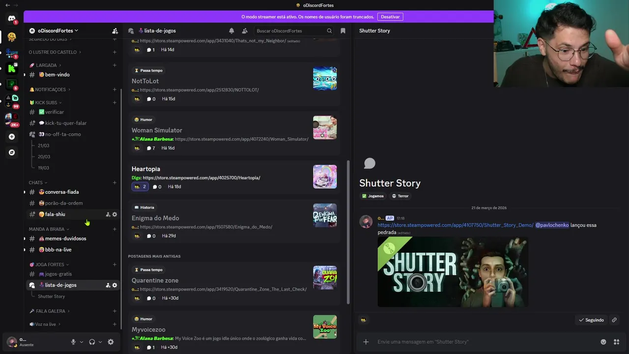Click Desativar to turn off streamer mode
The width and height of the screenshot is (629, 354).
coord(390,17)
